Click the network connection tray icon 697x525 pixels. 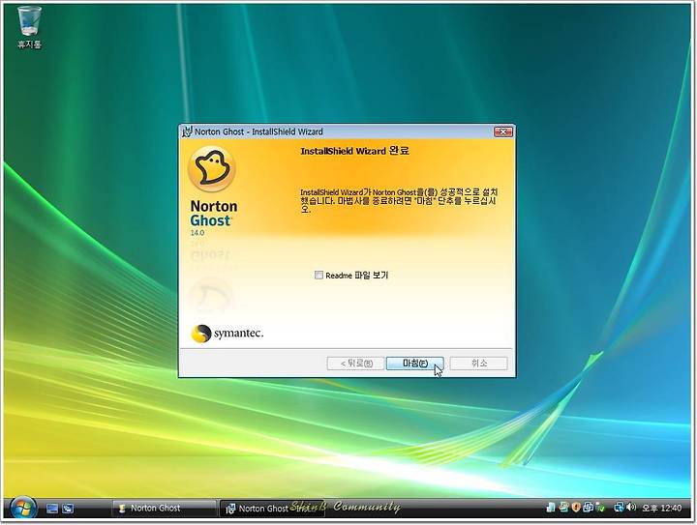[618, 507]
